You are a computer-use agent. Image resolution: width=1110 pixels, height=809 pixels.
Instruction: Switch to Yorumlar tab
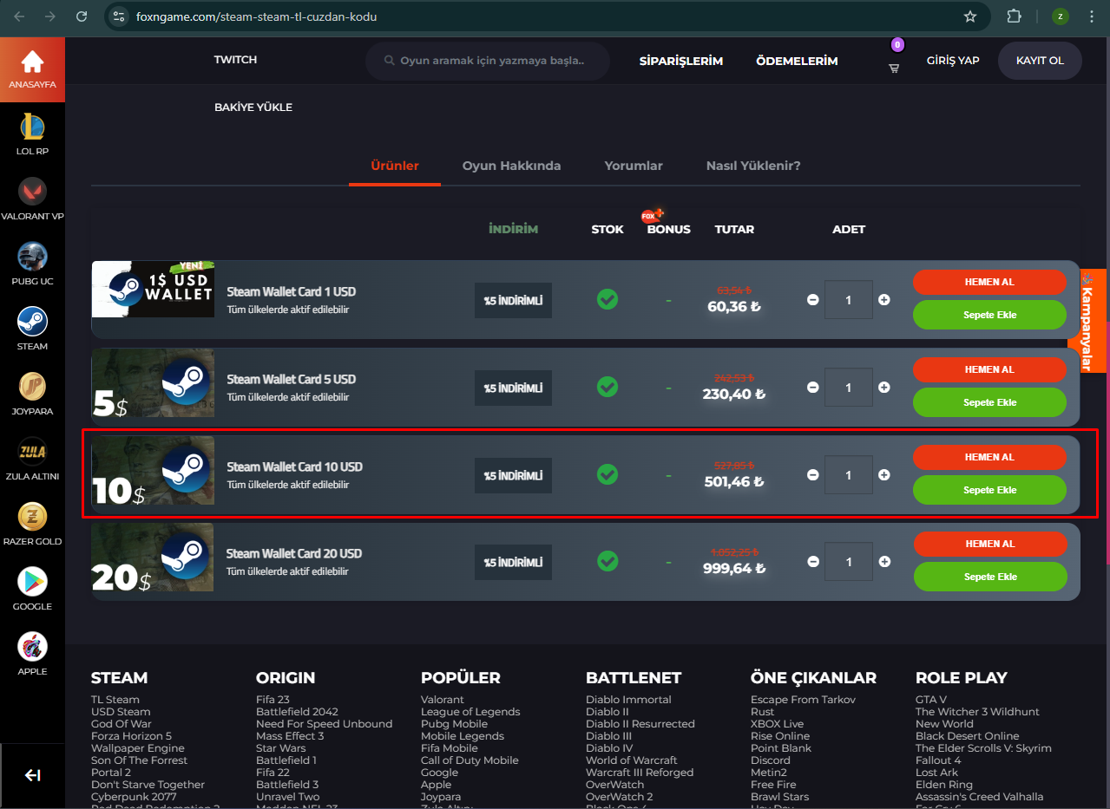(634, 166)
